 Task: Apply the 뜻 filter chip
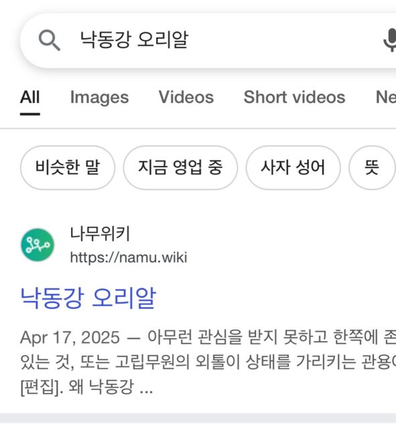(372, 168)
